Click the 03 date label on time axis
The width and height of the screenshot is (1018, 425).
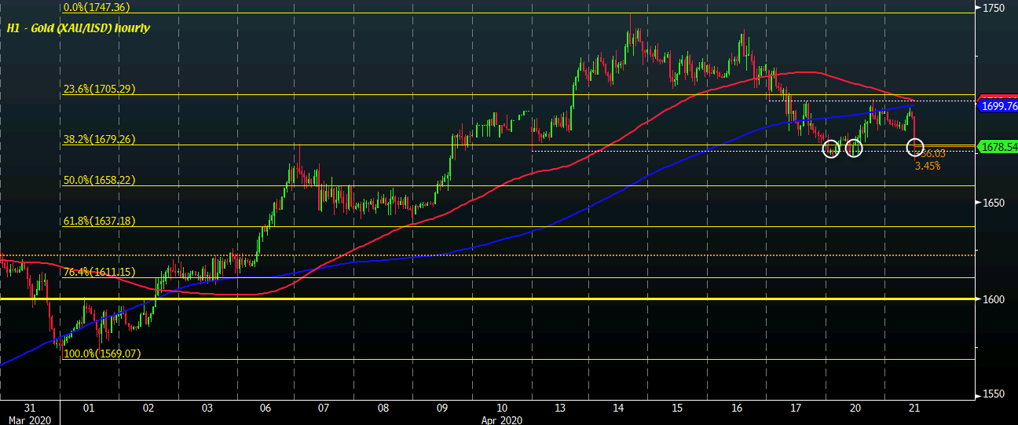pyautogui.click(x=207, y=409)
